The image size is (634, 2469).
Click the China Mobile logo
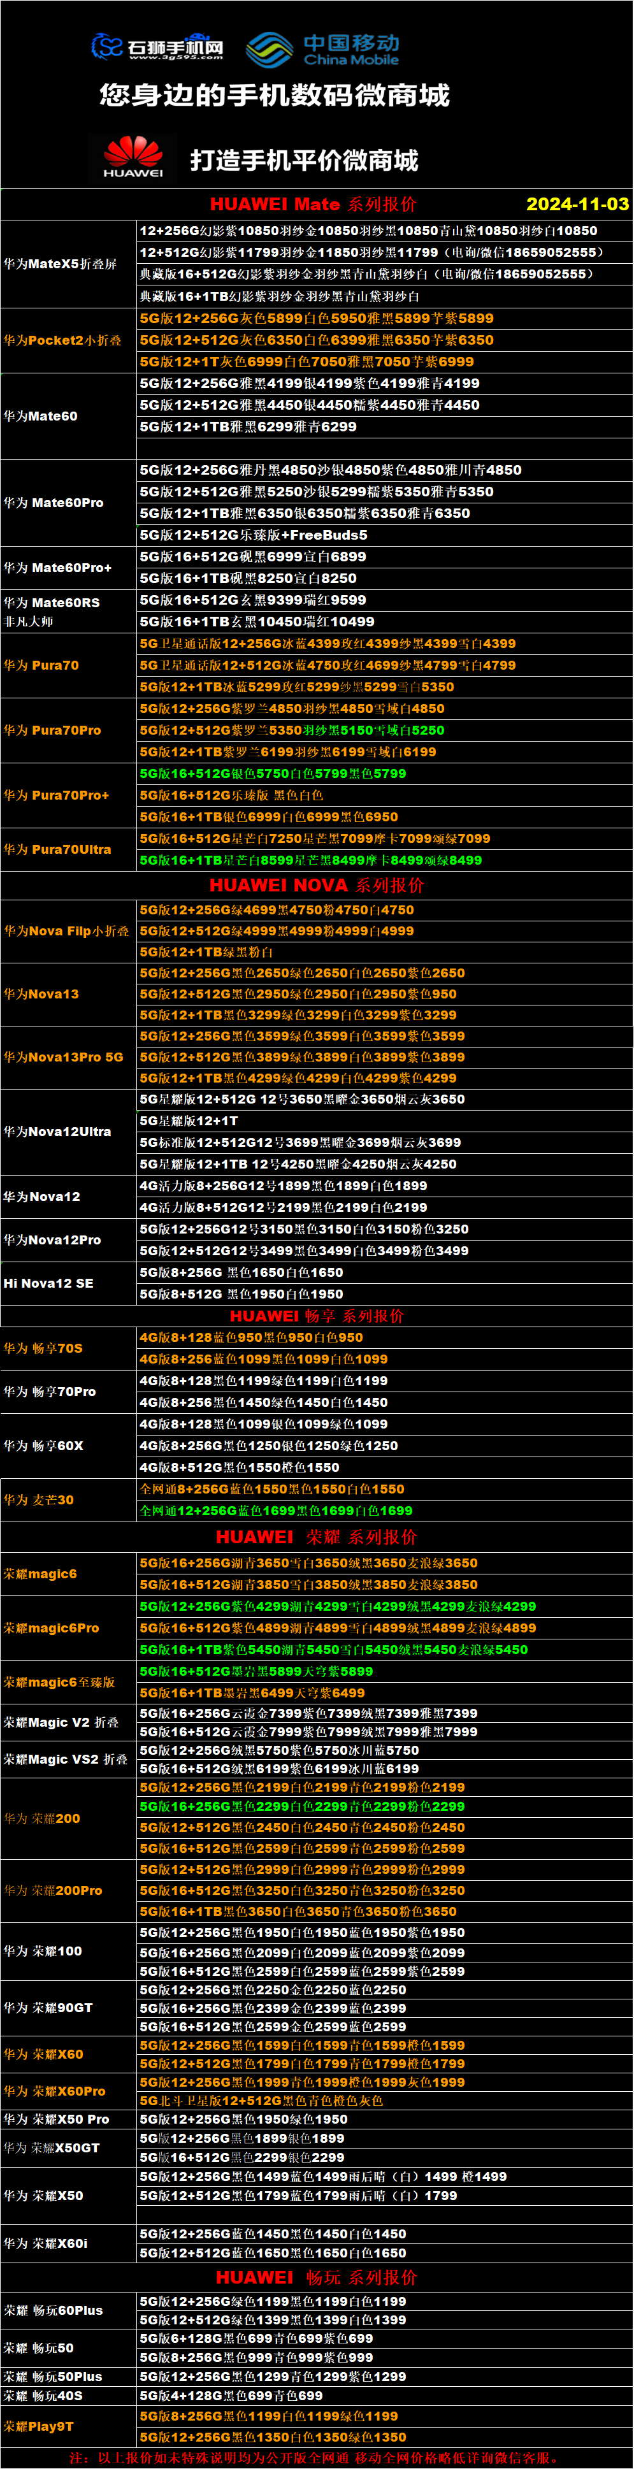[x=322, y=49]
